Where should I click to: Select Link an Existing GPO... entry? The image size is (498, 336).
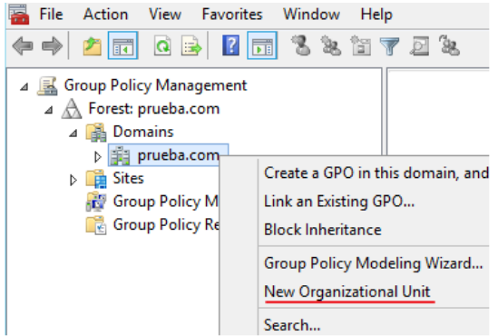click(x=339, y=202)
